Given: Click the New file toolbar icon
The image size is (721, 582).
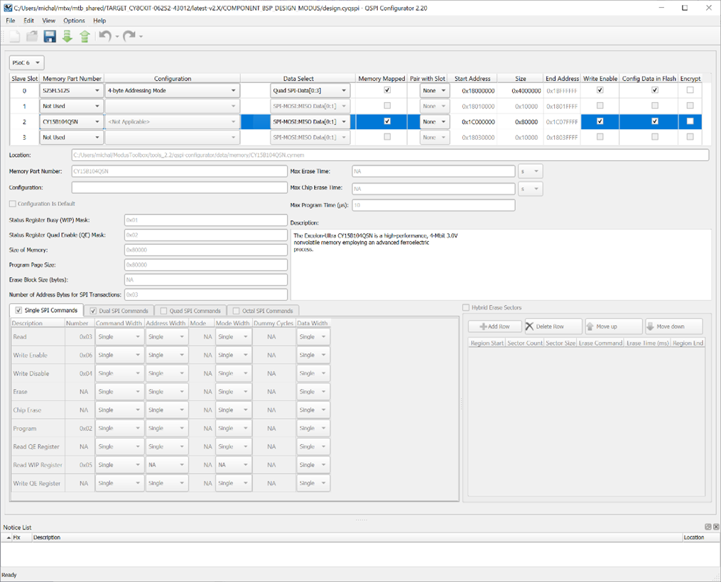Looking at the screenshot, I should coord(14,36).
